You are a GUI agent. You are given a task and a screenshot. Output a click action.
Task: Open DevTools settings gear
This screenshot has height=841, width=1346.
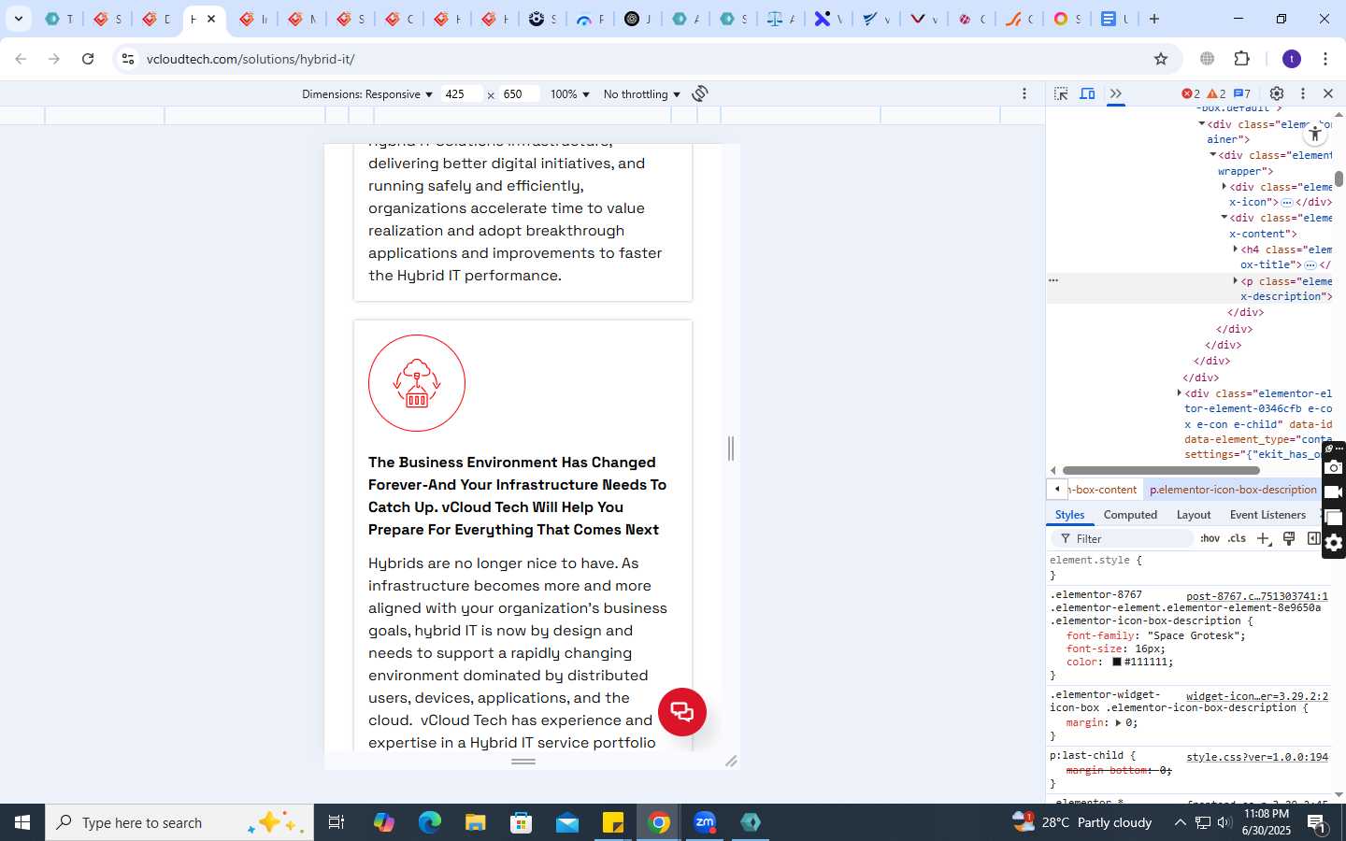click(1277, 93)
